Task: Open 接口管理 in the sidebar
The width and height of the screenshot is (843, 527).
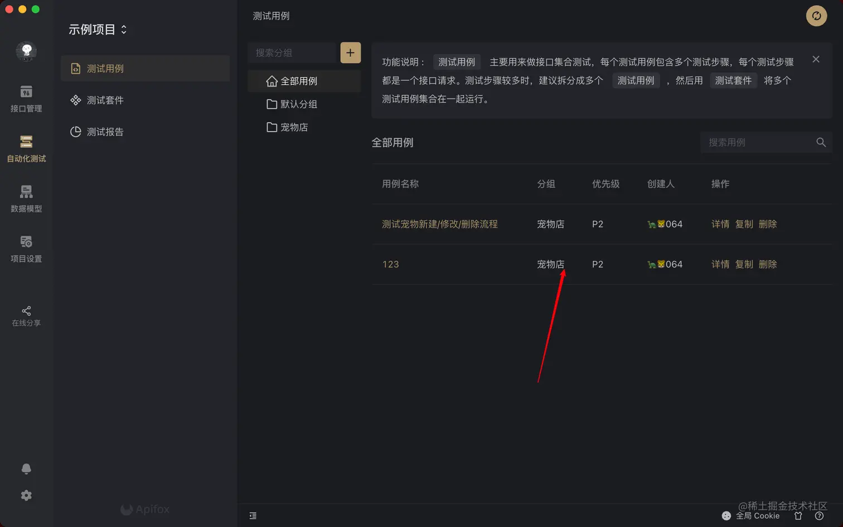Action: 26,99
